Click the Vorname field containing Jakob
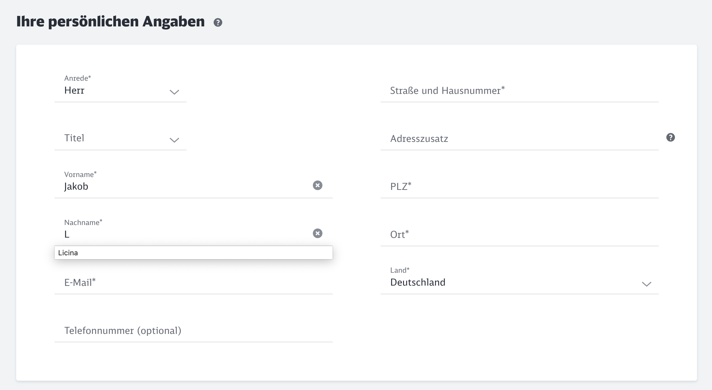Screen dimensions: 712x390 pos(186,187)
